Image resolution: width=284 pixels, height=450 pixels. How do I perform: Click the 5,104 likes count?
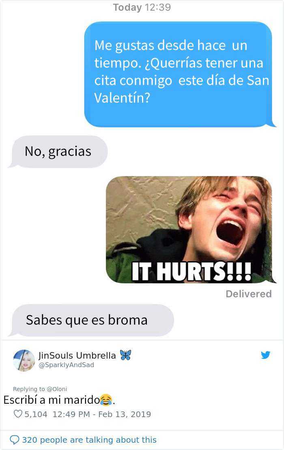[x=36, y=414]
